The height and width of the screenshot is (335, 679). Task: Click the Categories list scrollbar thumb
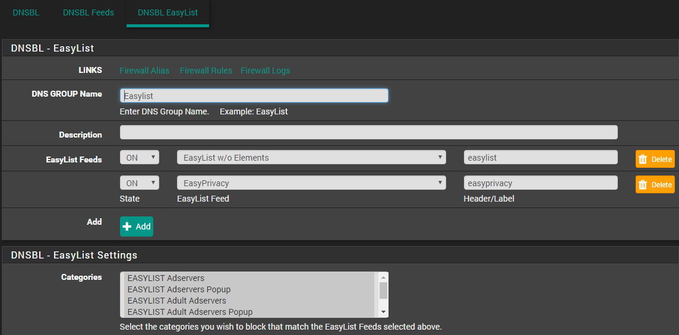(383, 291)
